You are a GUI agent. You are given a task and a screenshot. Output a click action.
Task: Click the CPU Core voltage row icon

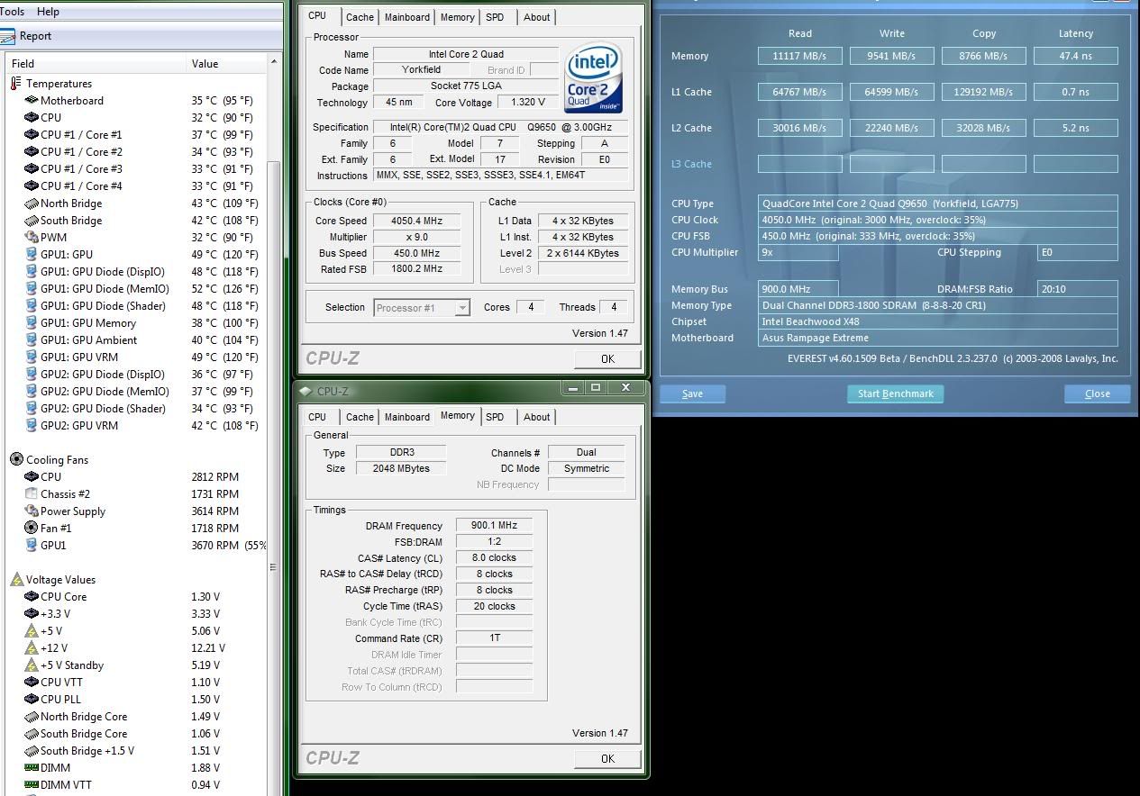(32, 597)
